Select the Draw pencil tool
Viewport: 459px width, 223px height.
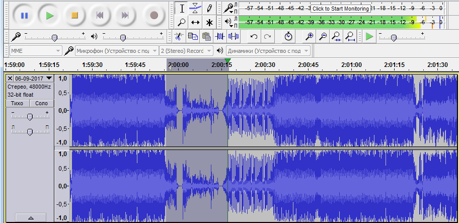point(209,8)
